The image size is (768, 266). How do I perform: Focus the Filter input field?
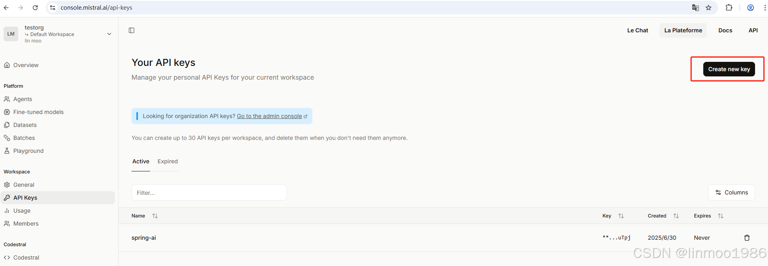click(209, 193)
